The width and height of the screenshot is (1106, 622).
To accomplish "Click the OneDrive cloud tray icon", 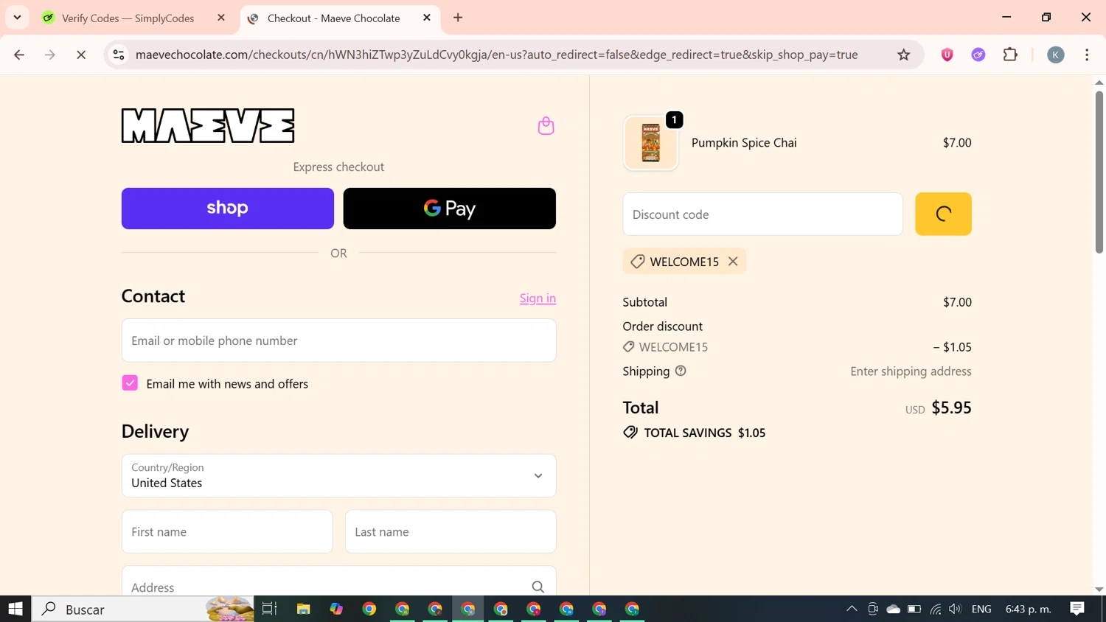I will point(893,609).
